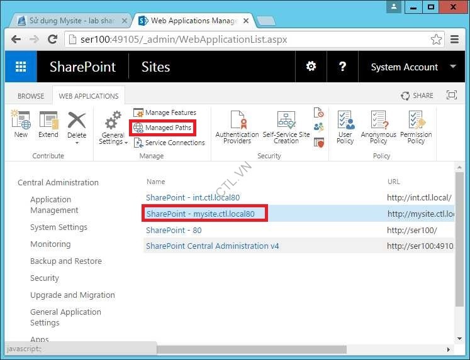The height and width of the screenshot is (360, 470).
Task: Bookmark this page with the star icon
Action: coord(436,39)
